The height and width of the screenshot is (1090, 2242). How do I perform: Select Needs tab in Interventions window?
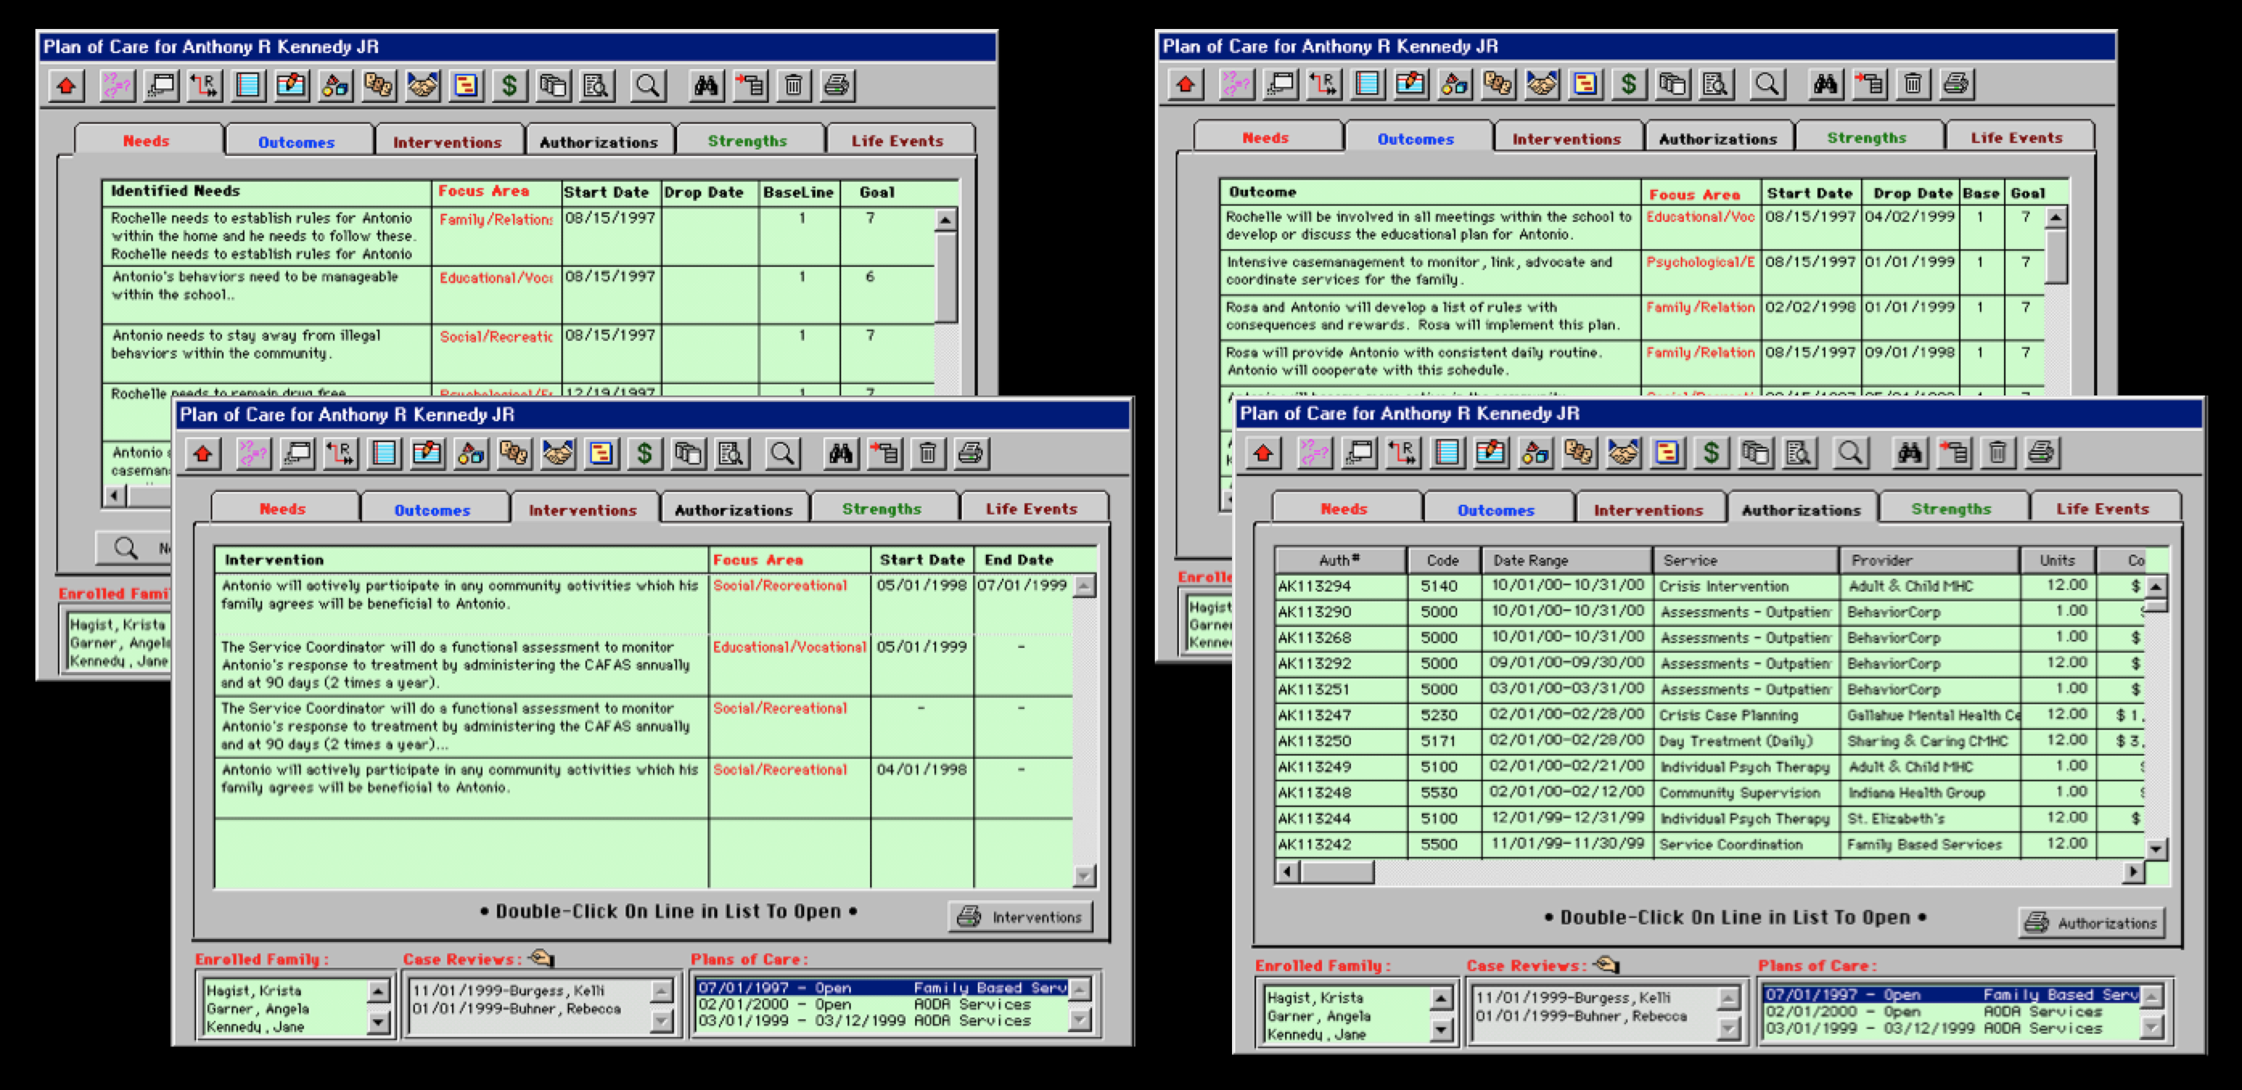pos(283,509)
